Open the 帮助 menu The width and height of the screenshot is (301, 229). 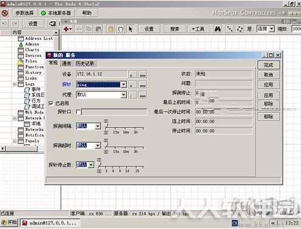[87, 13]
